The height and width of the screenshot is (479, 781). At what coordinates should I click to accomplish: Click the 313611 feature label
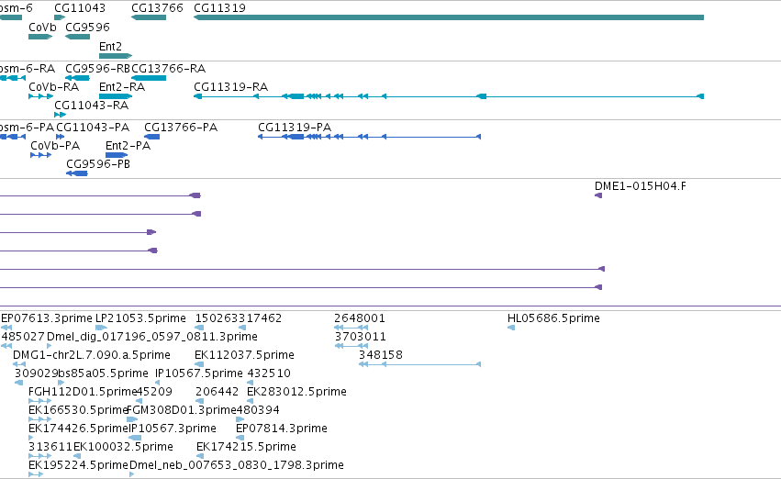point(50,447)
